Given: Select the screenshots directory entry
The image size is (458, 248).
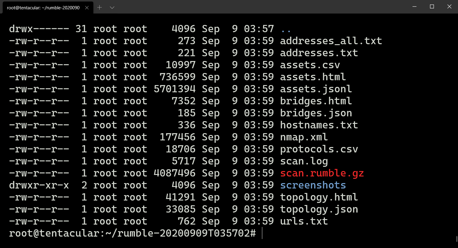Looking at the screenshot, I should coord(313,185).
